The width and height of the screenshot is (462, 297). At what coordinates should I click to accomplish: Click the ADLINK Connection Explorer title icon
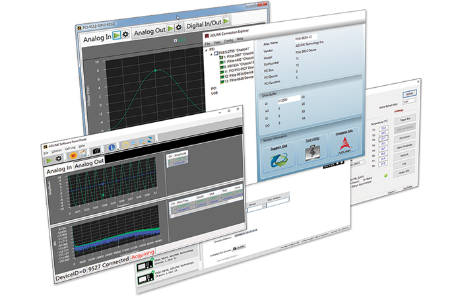click(207, 36)
